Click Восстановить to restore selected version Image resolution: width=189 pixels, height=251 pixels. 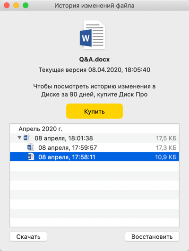(152, 237)
